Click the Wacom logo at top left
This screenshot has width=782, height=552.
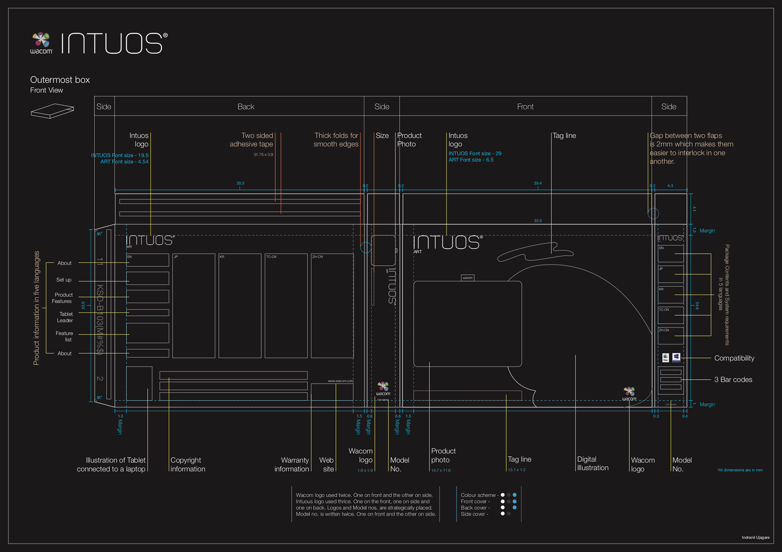(41, 43)
